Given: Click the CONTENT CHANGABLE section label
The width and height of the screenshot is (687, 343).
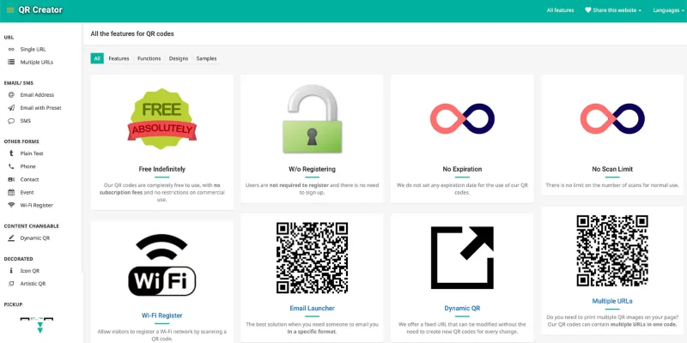Looking at the screenshot, I should [x=31, y=226].
